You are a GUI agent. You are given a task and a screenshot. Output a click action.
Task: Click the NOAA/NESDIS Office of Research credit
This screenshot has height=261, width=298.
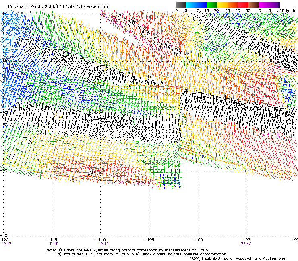[237, 259]
